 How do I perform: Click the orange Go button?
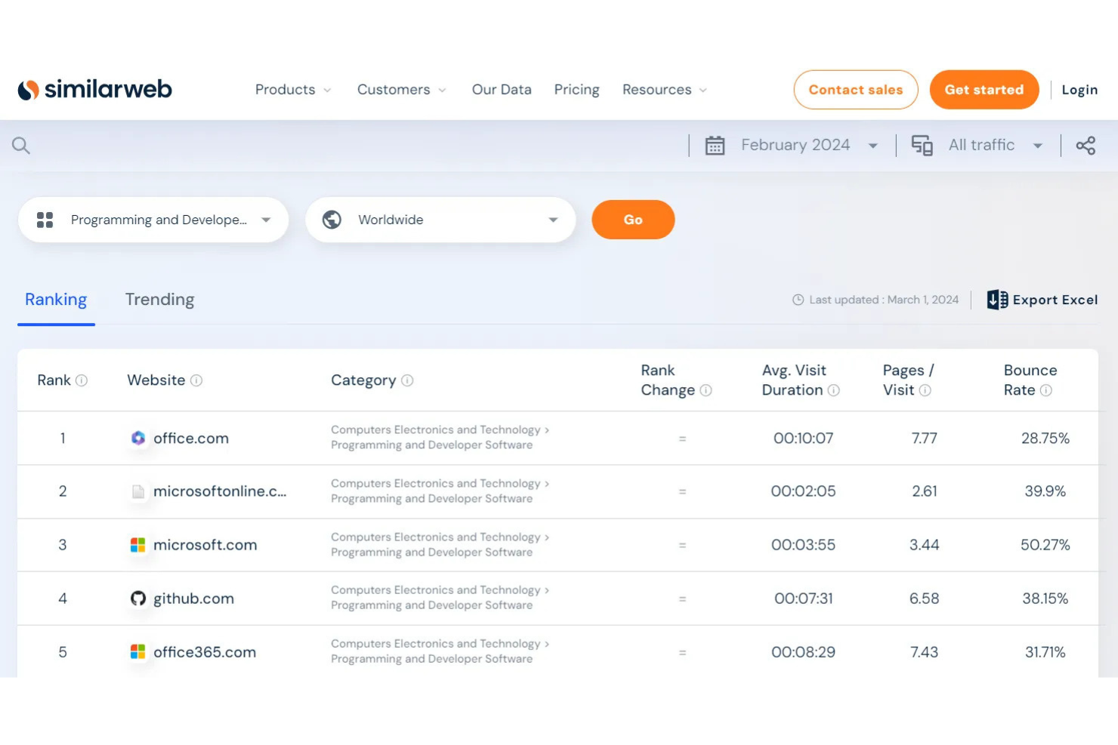(x=633, y=220)
